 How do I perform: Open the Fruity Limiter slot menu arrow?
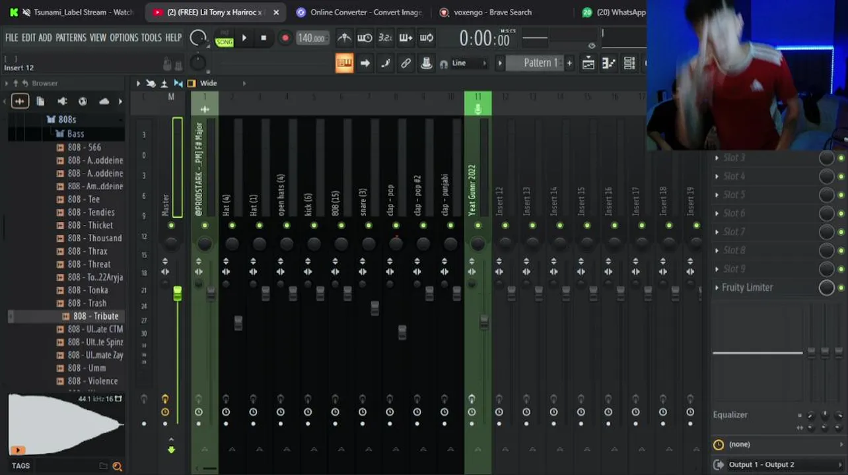pos(717,288)
